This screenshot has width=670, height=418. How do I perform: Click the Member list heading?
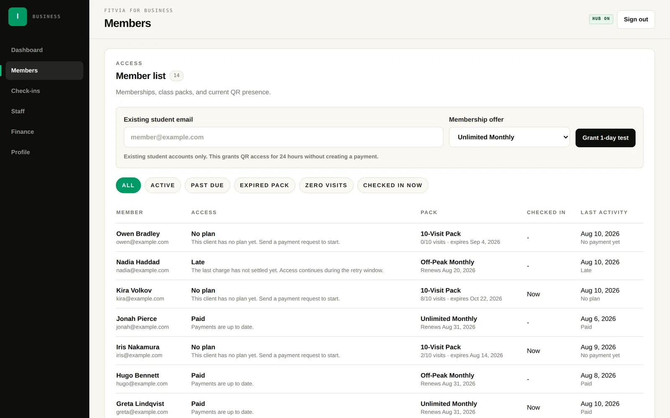[x=141, y=76]
